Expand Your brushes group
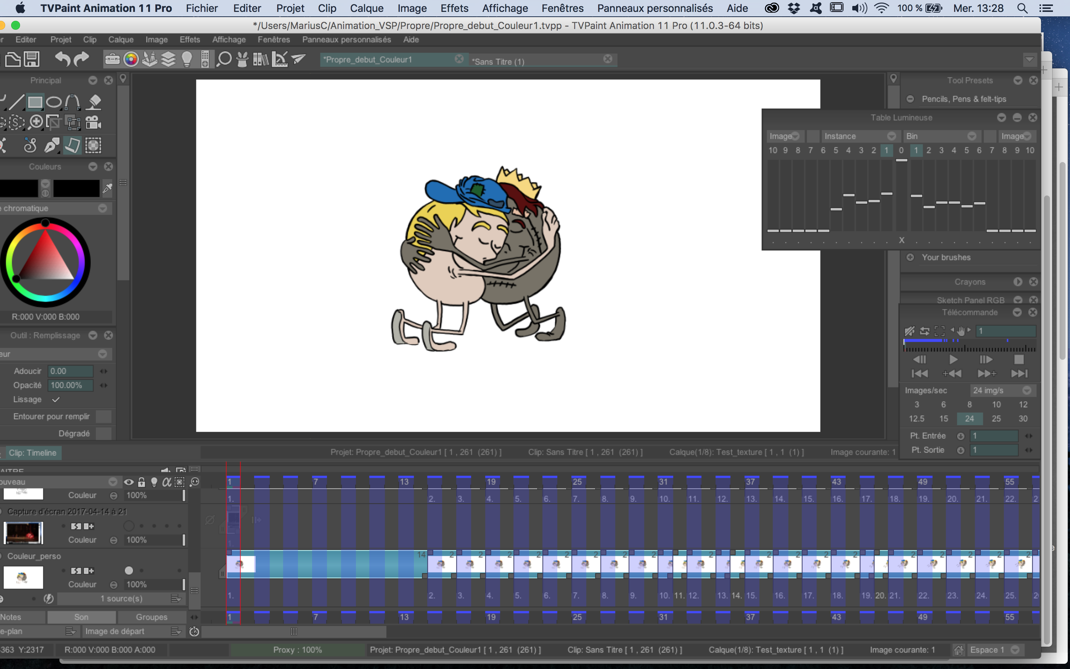Image resolution: width=1070 pixels, height=669 pixels. tap(910, 258)
